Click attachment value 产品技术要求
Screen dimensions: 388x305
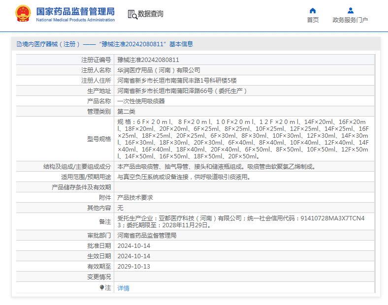pyautogui.click(x=135, y=198)
